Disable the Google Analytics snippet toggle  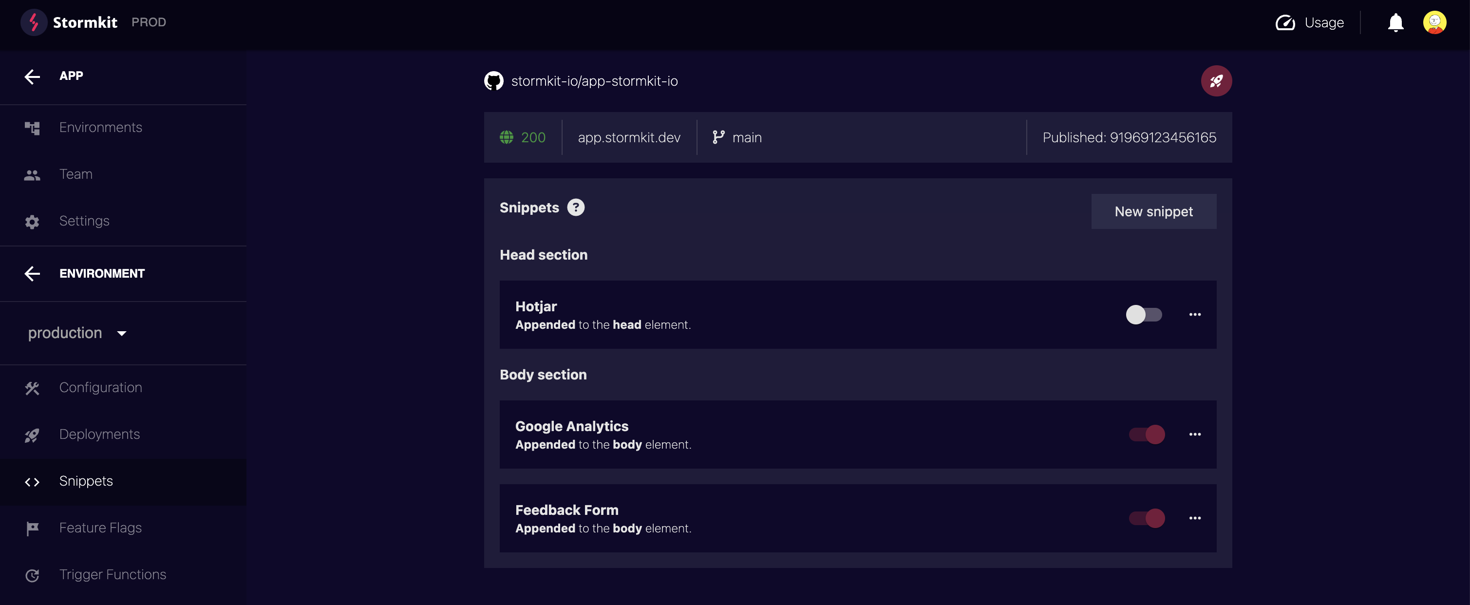pyautogui.click(x=1147, y=435)
